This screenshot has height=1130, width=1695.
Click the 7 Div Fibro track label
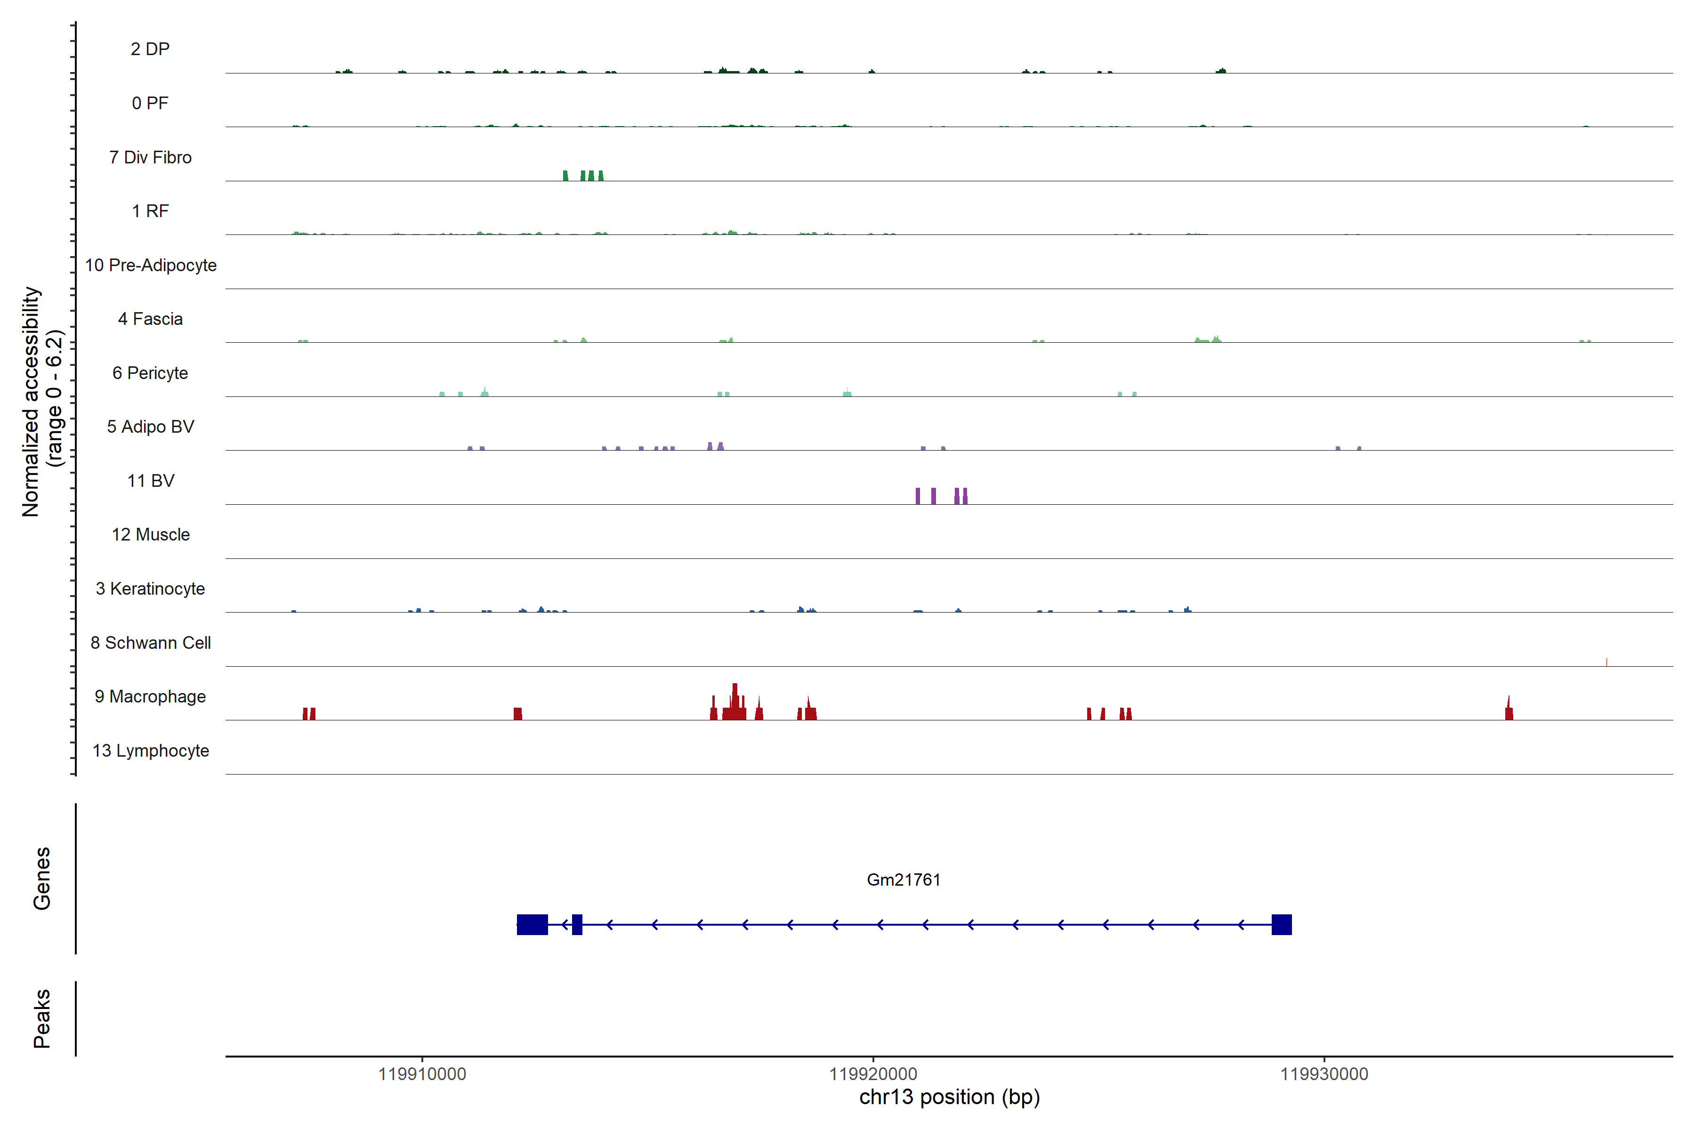point(150,157)
